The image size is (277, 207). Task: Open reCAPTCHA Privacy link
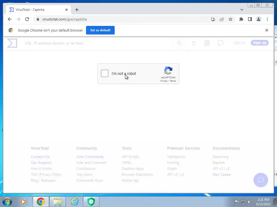pyautogui.click(x=164, y=81)
